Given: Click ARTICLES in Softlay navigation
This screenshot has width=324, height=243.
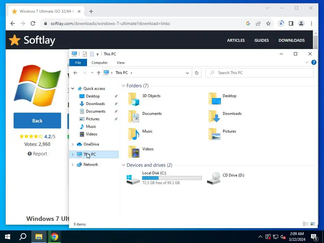Looking at the screenshot, I should (236, 40).
